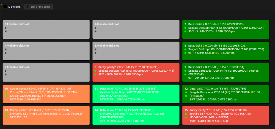275x129 pixels.
Task: Click upper gray indicator dot in slot 1
Action: (5, 28)
